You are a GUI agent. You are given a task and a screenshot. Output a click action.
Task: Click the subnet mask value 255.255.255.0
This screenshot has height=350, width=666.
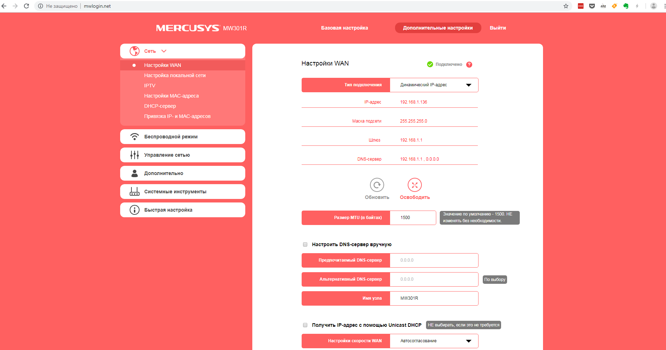point(414,121)
